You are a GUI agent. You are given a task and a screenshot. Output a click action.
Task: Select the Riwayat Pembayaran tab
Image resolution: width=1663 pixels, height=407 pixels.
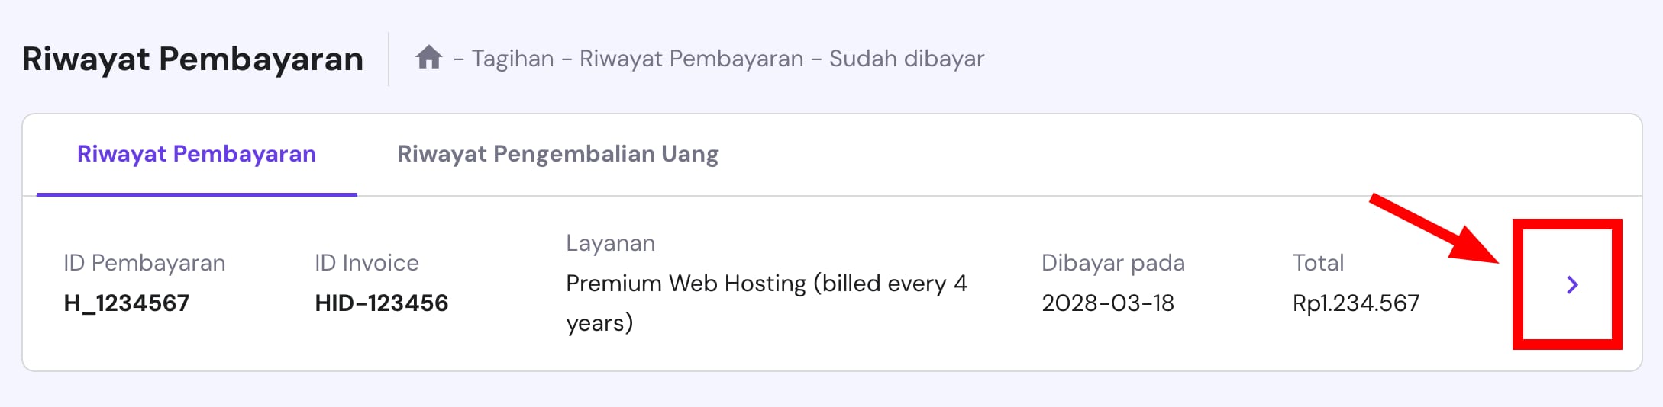[x=196, y=154]
